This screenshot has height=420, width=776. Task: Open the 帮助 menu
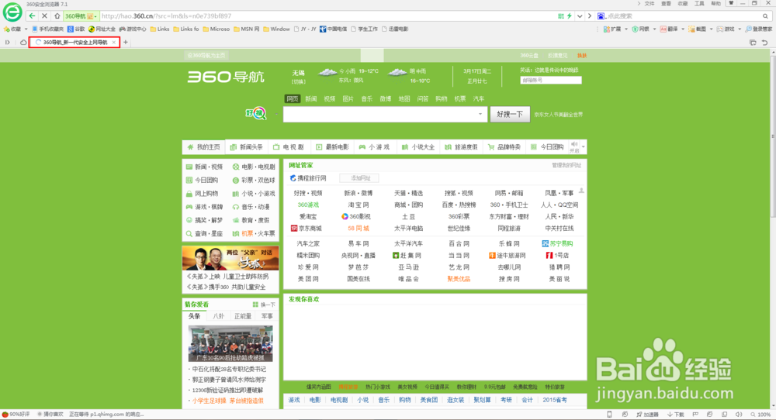tap(716, 3)
